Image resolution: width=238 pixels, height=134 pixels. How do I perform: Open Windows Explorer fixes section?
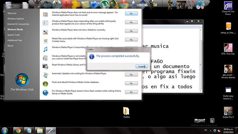point(16,19)
